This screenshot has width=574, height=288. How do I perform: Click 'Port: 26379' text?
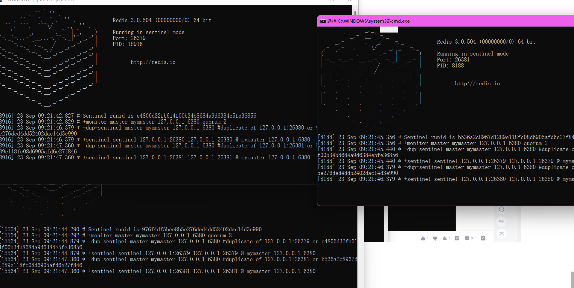point(129,38)
